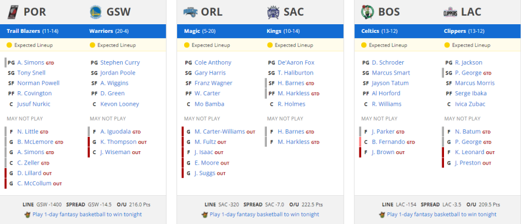Click the Trail Blazers (11-14) team header
521x224 pixels.
(x=32, y=31)
